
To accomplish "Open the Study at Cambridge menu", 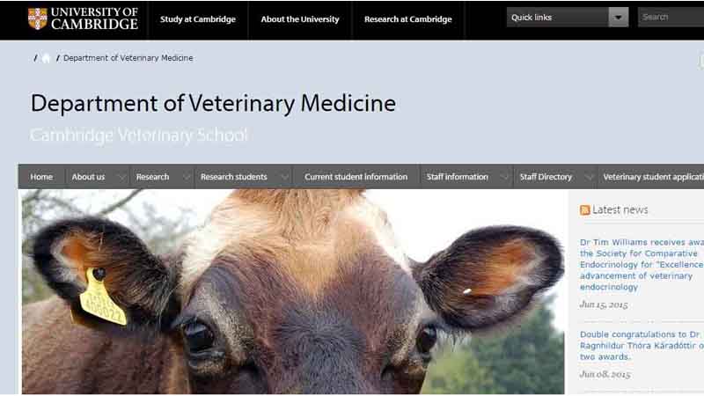I will (x=198, y=19).
